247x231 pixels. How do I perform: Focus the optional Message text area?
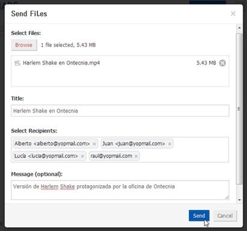120,190
